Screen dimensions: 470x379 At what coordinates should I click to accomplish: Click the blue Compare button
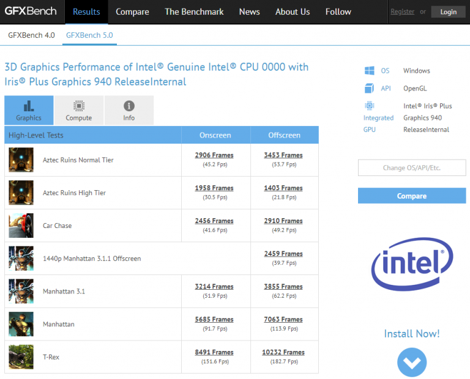(412, 196)
